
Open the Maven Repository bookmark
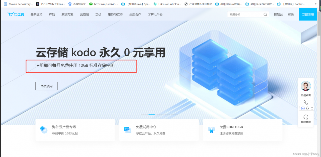pyautogui.click(x=18, y=4)
